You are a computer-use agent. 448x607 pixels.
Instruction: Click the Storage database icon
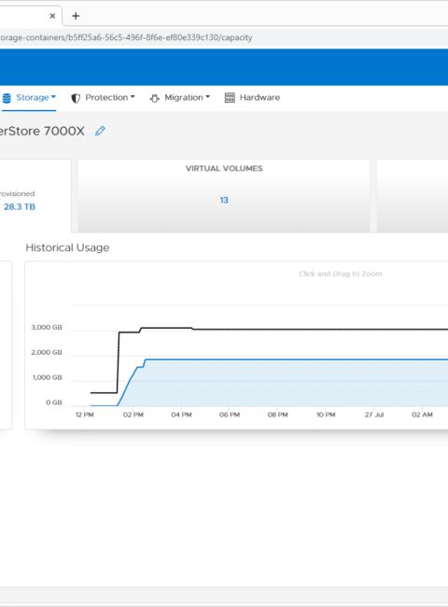click(7, 98)
